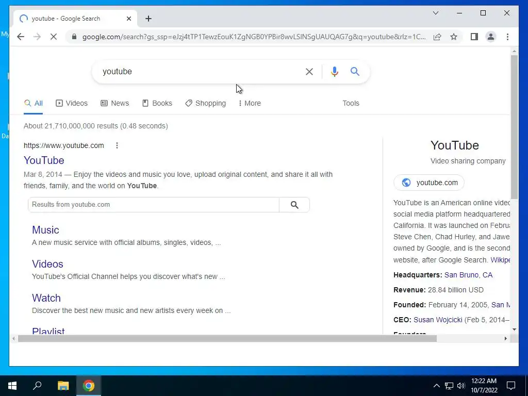Click the browser back arrow

21,37
